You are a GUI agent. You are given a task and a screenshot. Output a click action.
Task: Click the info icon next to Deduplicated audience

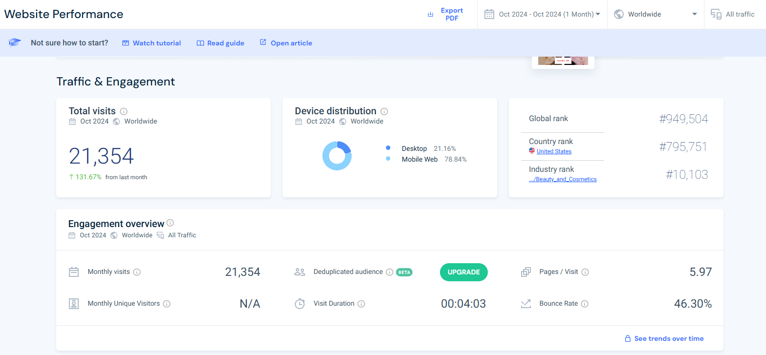[390, 272]
